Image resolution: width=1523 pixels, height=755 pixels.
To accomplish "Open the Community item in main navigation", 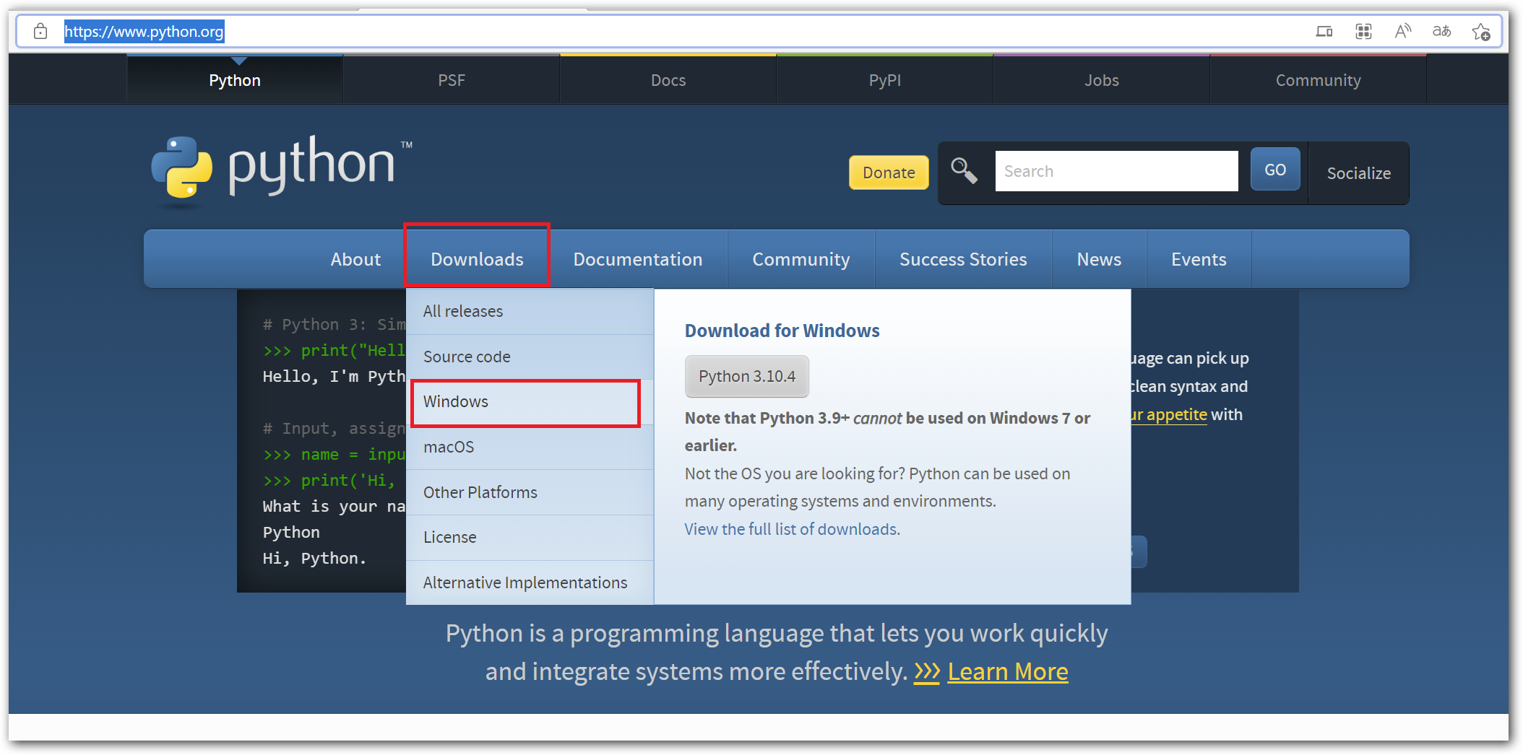I will point(801,259).
